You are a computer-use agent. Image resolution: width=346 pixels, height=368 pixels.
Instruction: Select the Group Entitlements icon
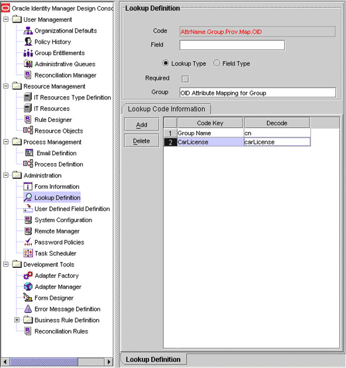pyautogui.click(x=28, y=53)
